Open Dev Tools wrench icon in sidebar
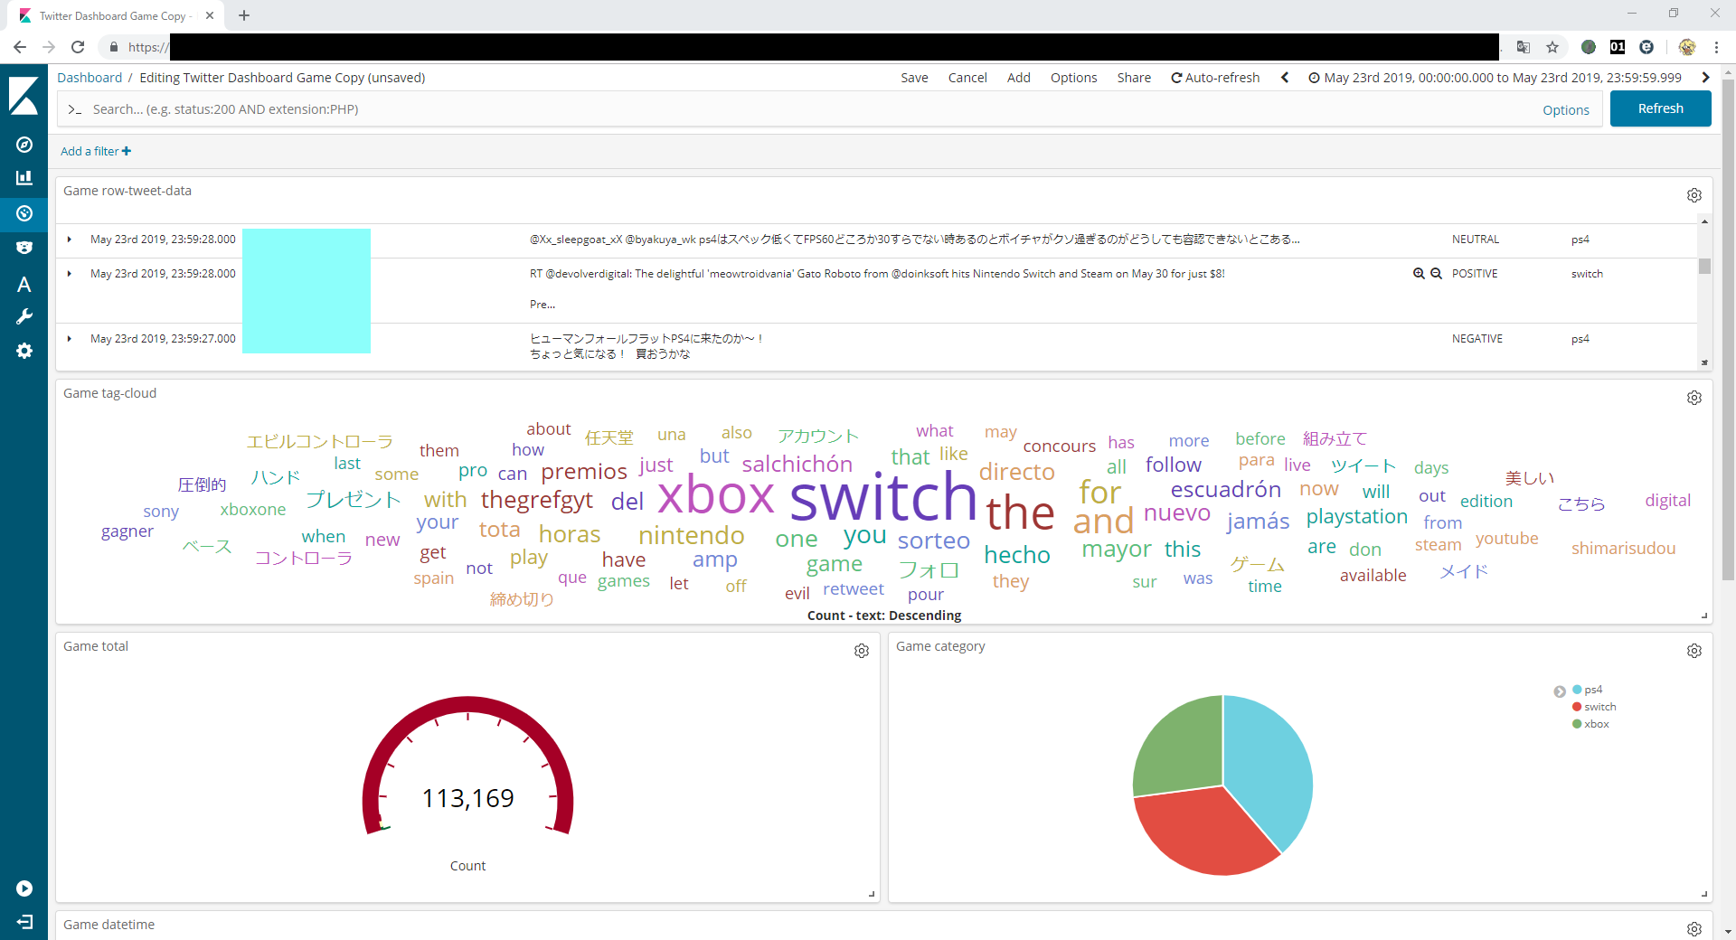The image size is (1736, 940). [x=24, y=316]
